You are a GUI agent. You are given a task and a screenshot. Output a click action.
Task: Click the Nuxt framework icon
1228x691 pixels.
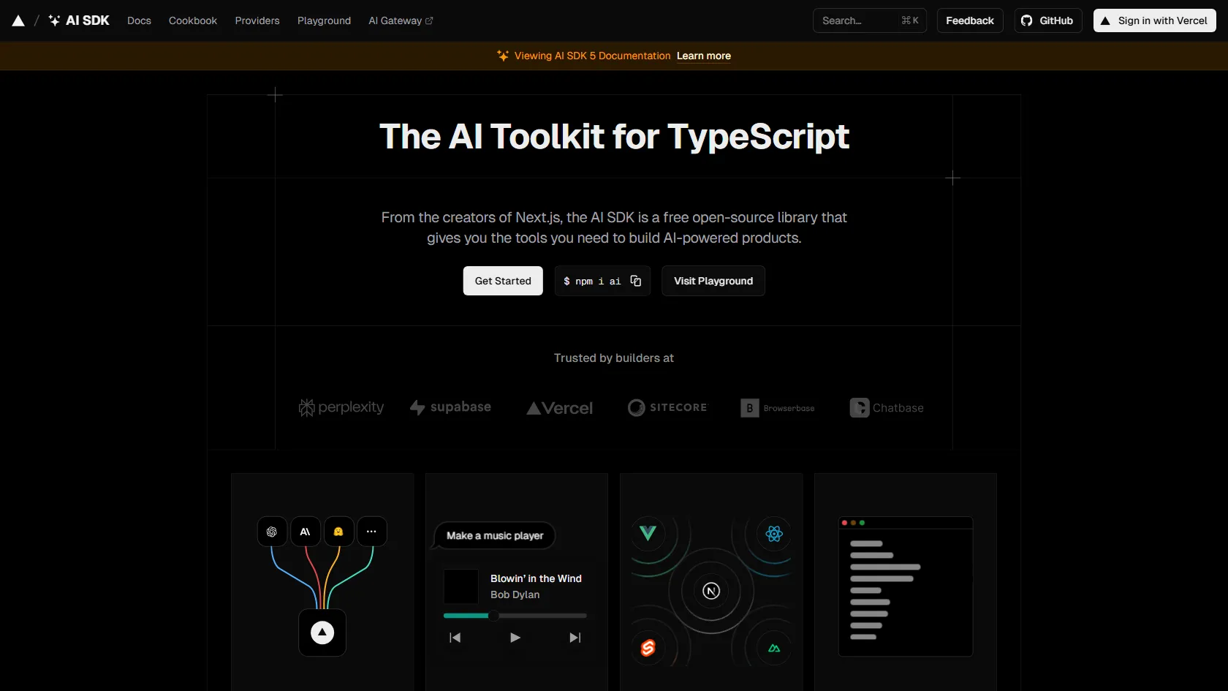click(774, 648)
